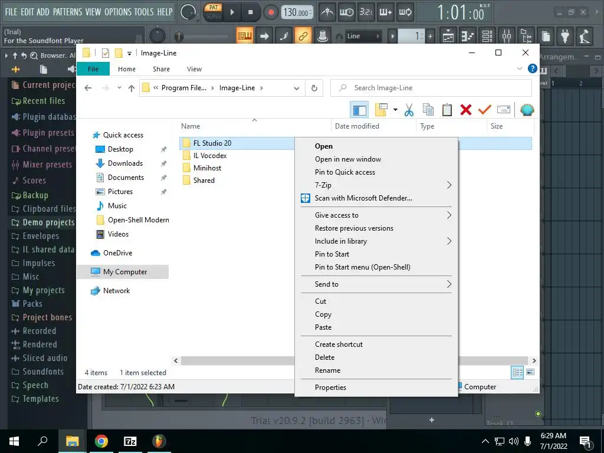
Task: Click the red X delete icon
Action: coord(466,110)
